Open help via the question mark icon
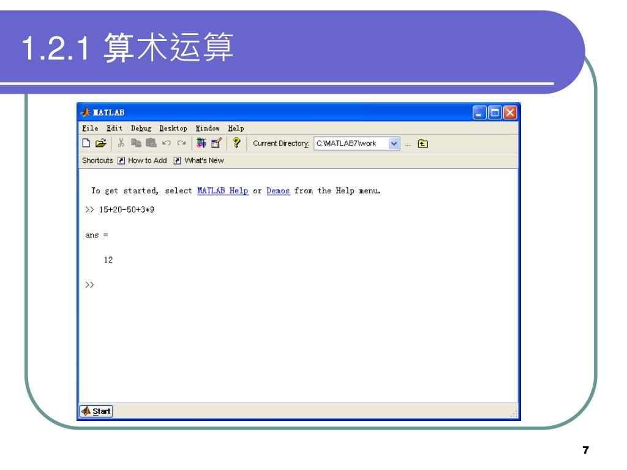627x470 pixels. (x=237, y=143)
